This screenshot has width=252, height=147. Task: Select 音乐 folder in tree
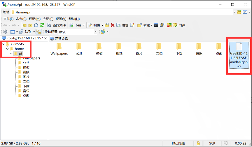point(26,91)
